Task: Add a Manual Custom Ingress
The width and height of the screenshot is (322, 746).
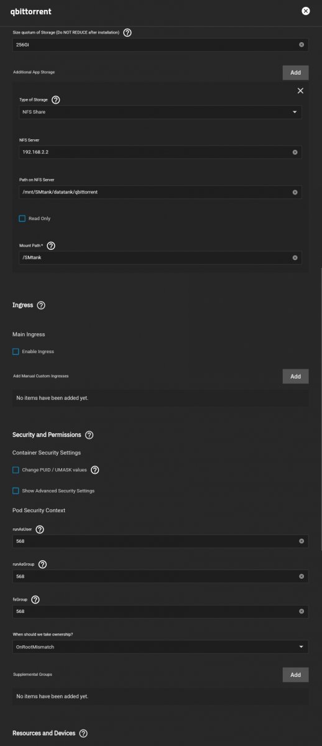Action: (x=295, y=376)
